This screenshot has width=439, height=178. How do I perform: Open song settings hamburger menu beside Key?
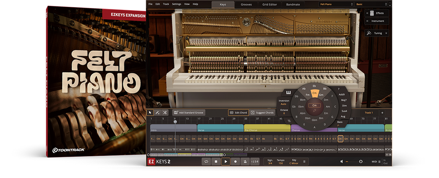pyautogui.click(x=304, y=161)
